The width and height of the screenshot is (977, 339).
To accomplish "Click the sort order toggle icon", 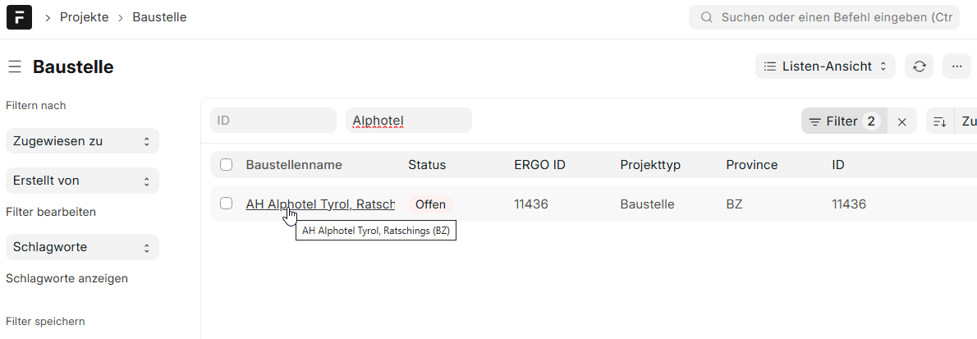I will (x=939, y=121).
